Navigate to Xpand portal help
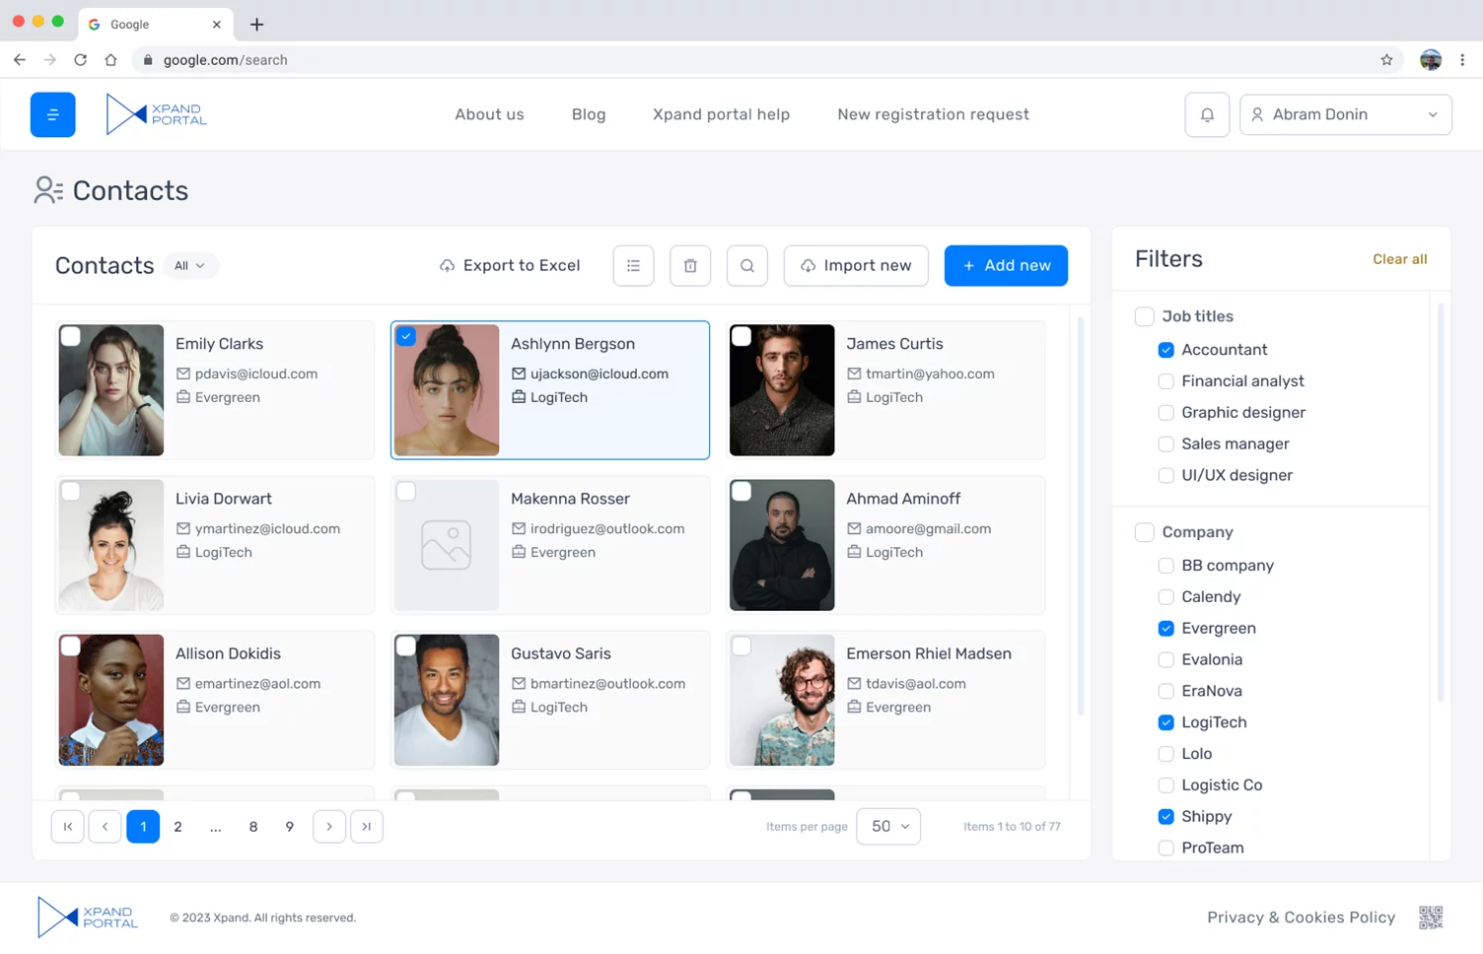1483x954 pixels. 721,114
